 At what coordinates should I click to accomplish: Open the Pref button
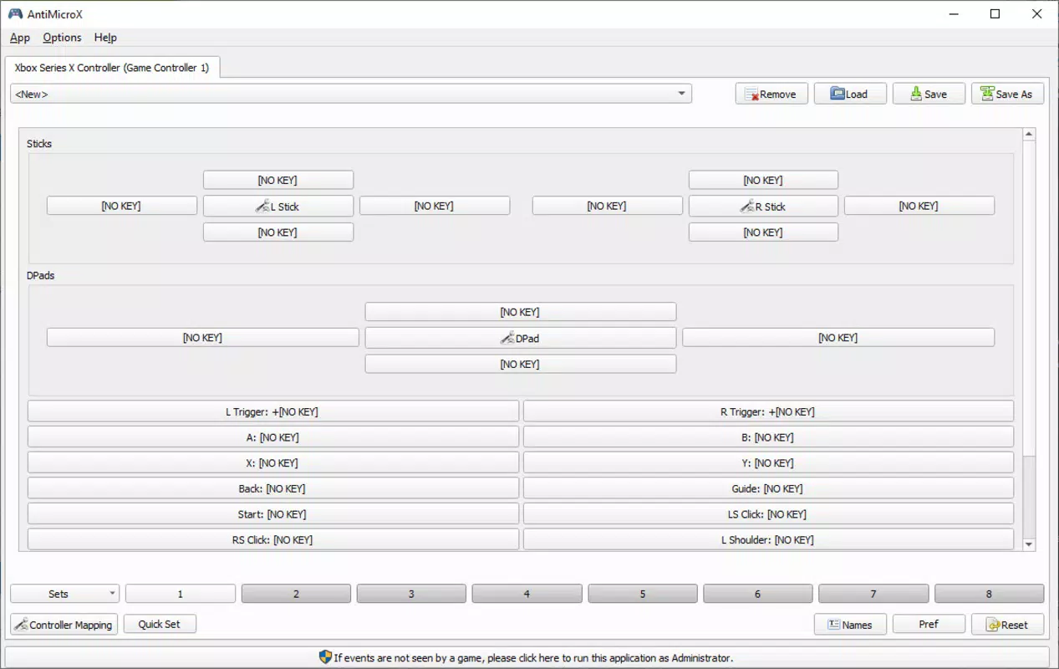[x=929, y=624]
